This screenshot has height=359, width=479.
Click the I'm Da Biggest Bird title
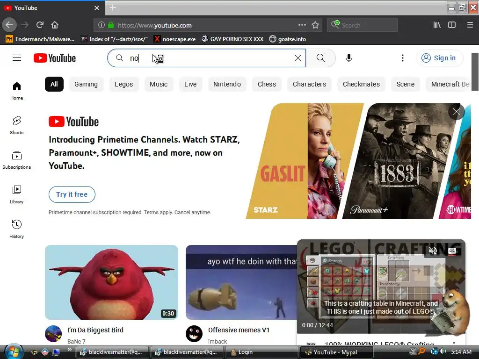click(95, 330)
